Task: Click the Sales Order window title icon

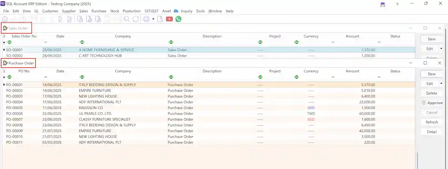Action: click(5, 28)
